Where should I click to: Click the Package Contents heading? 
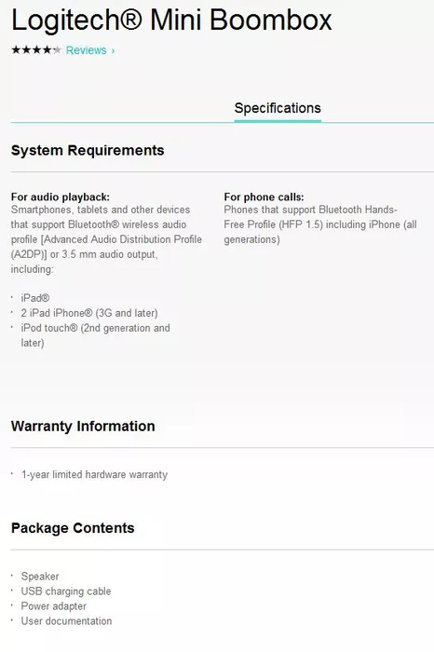pyautogui.click(x=73, y=528)
